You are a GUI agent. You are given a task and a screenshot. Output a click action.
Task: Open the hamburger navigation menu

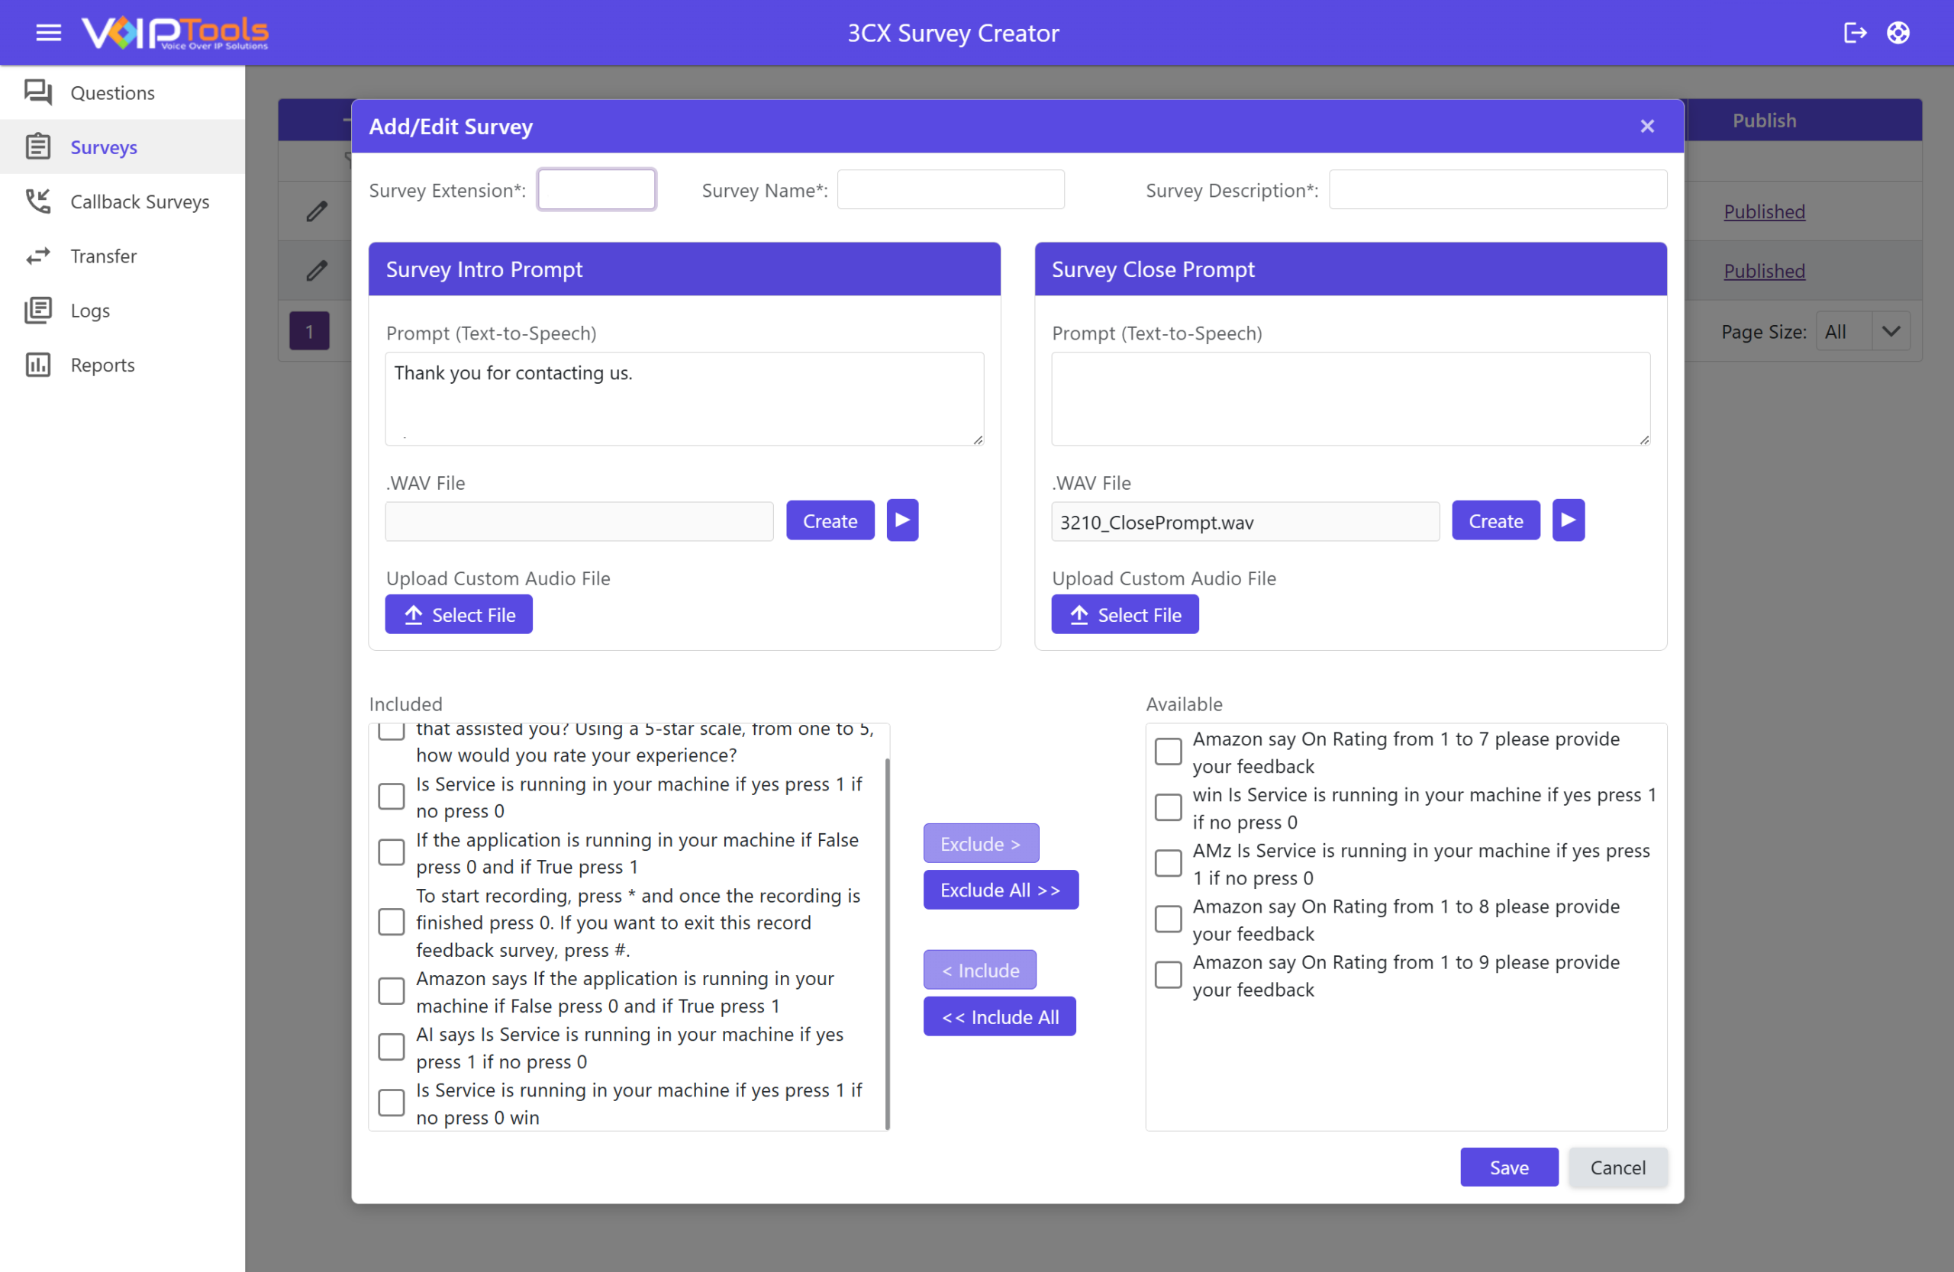(48, 33)
